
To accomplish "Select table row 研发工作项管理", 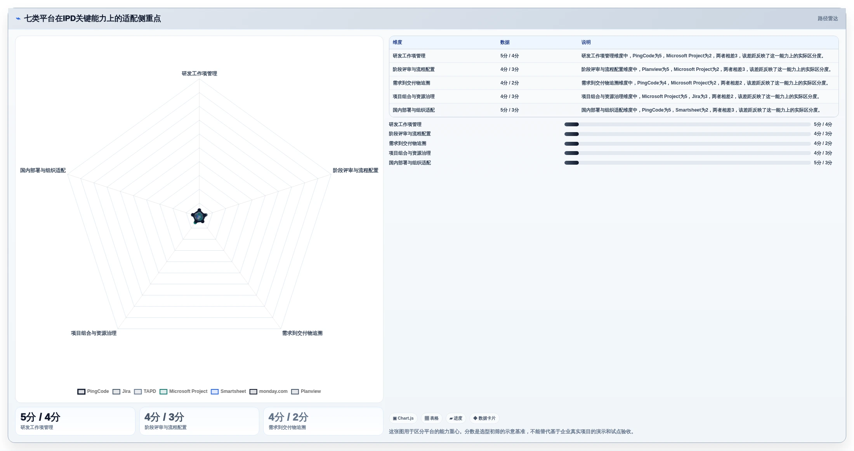I will pyautogui.click(x=614, y=56).
